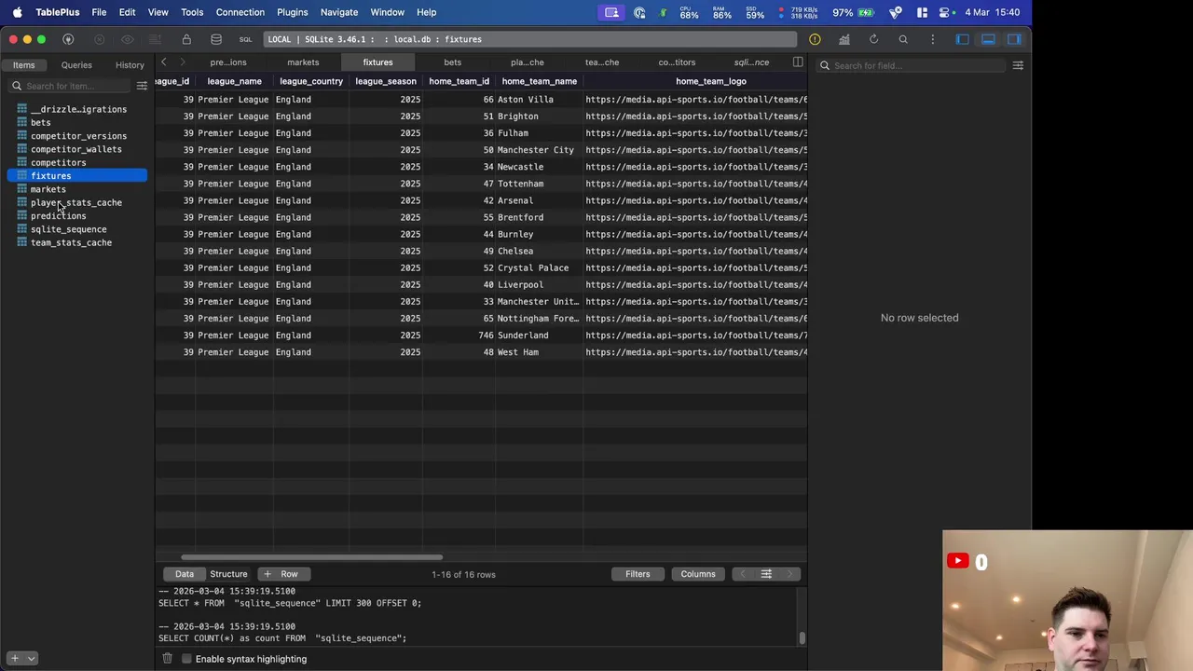Sort by home_team_name column header
Viewport: 1193px width, 671px height.
(x=540, y=81)
